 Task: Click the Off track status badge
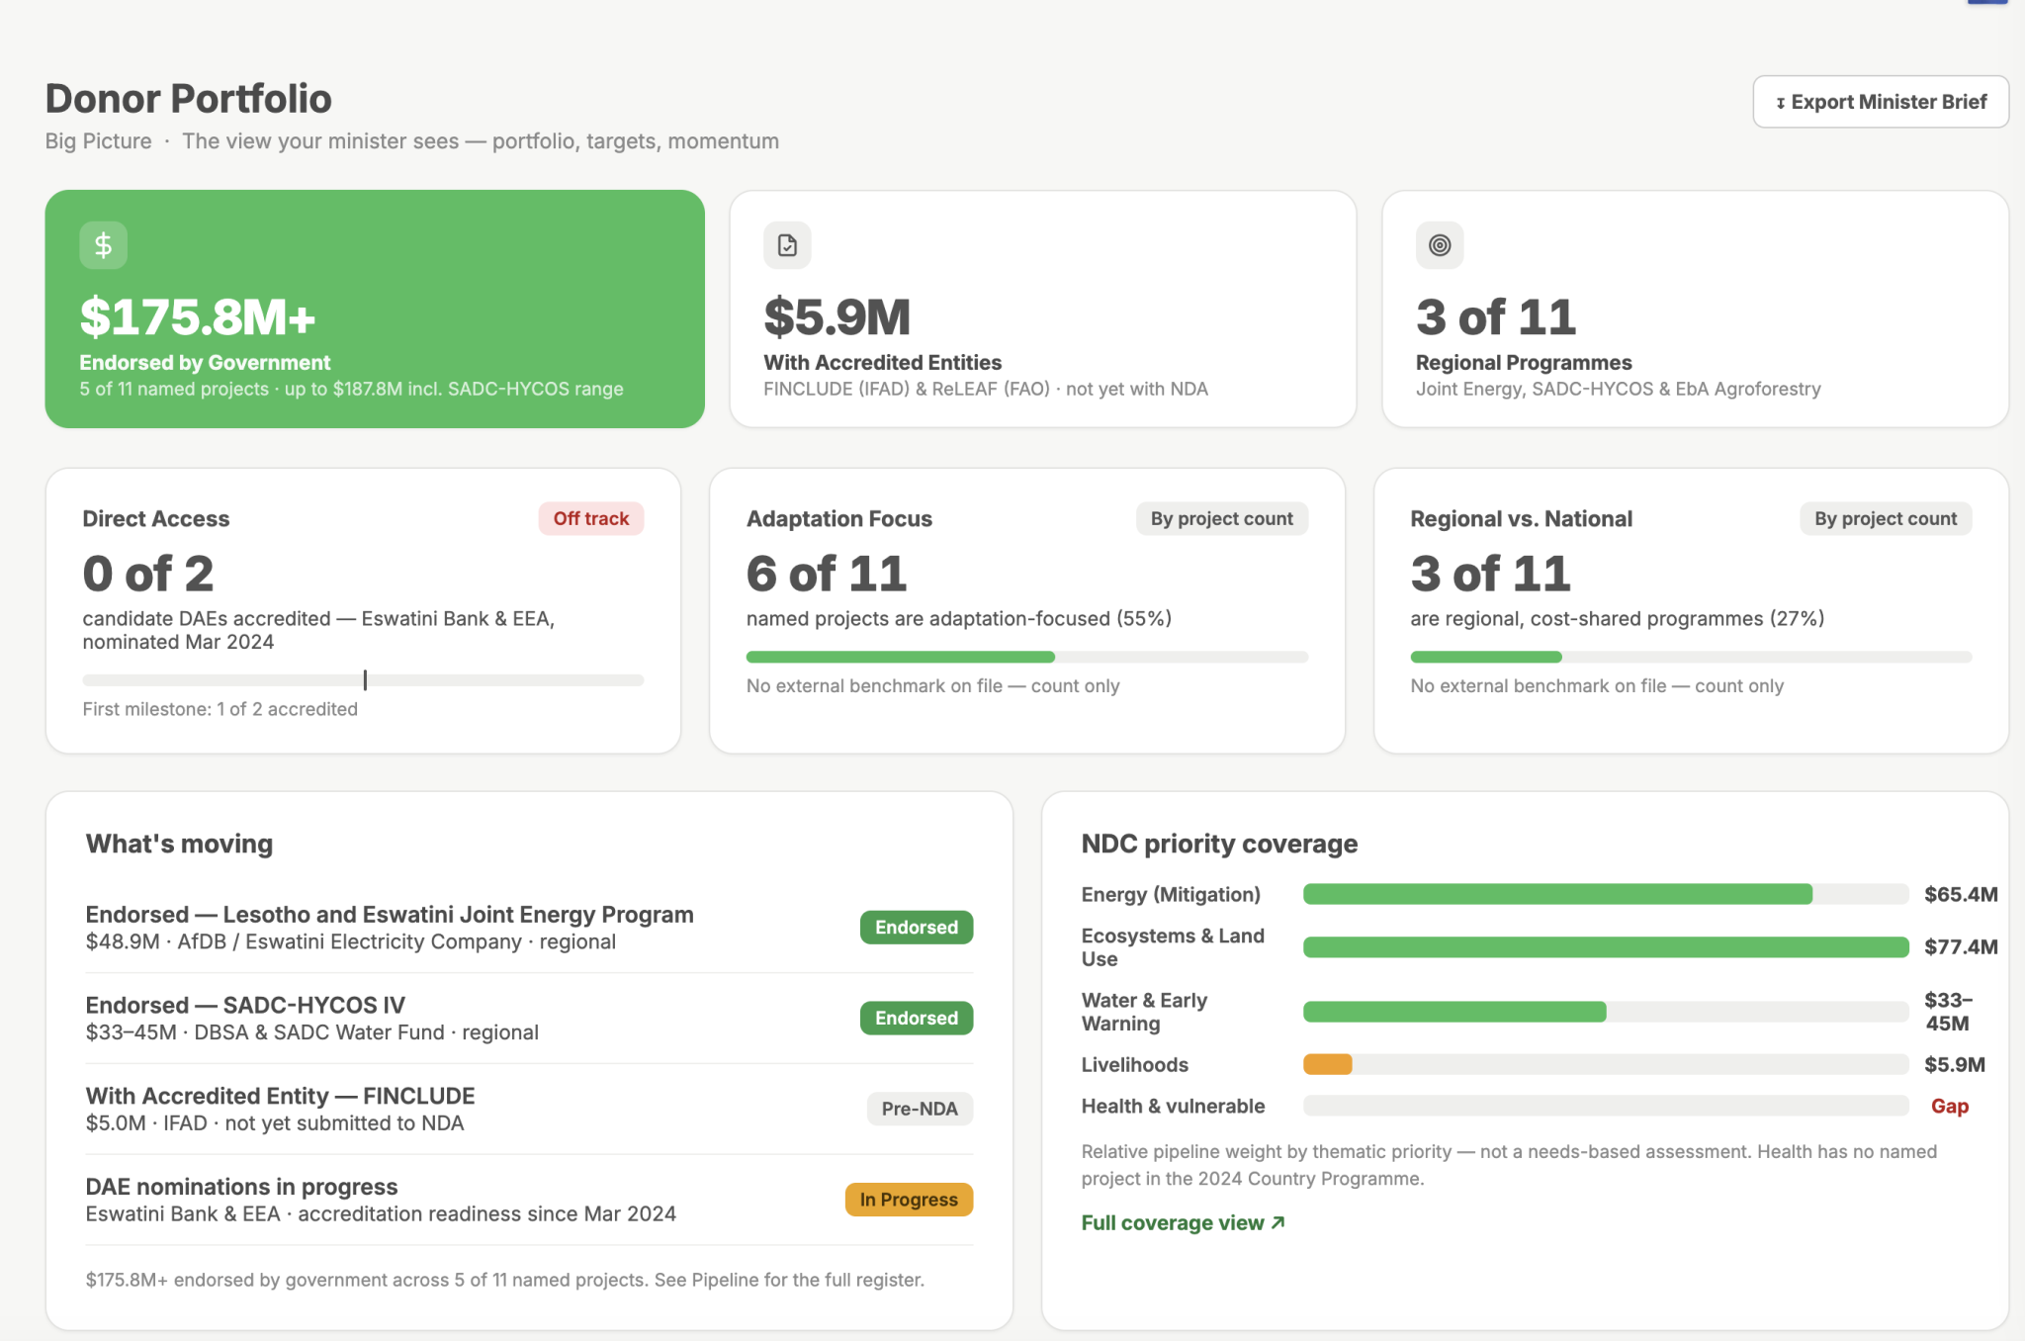click(x=591, y=518)
